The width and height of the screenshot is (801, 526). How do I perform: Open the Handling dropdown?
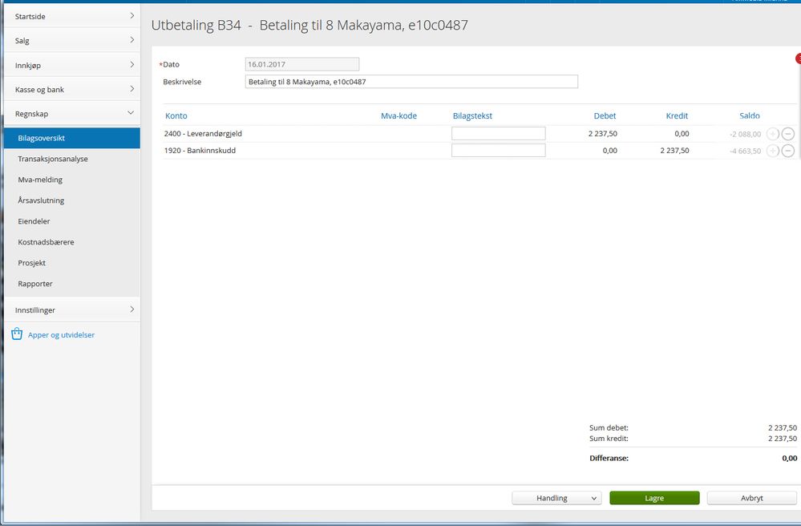pyautogui.click(x=556, y=498)
